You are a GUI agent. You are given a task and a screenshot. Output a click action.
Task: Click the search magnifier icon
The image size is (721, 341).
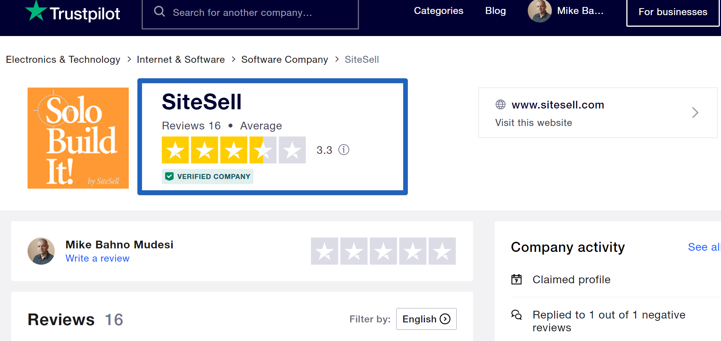159,12
